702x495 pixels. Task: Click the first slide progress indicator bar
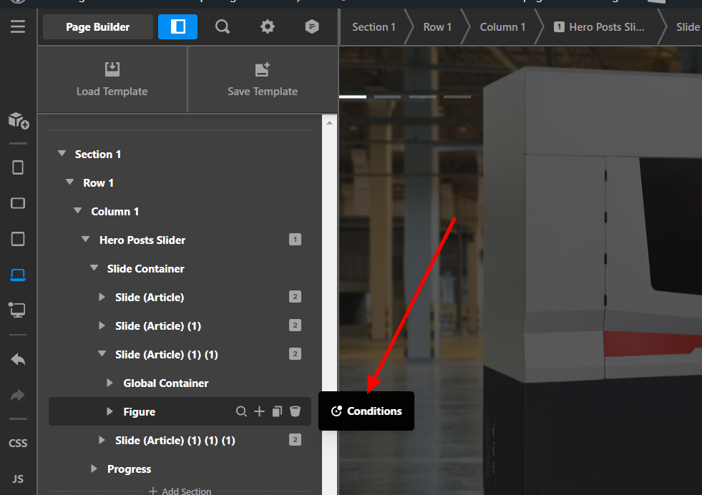352,97
